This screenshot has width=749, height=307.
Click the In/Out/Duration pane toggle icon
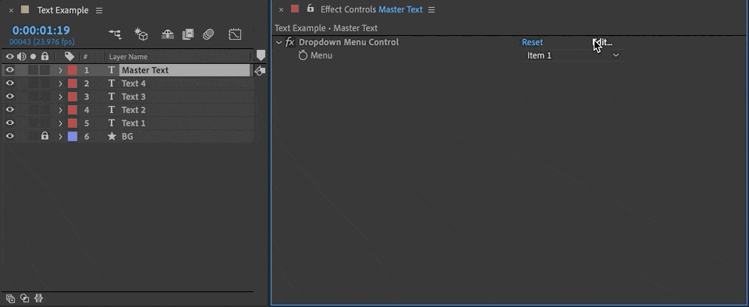39,298
